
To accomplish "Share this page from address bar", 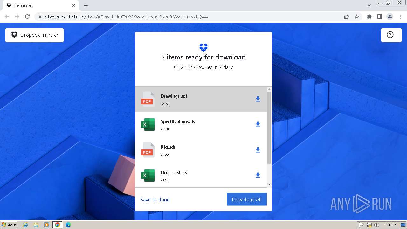I will coord(347,17).
